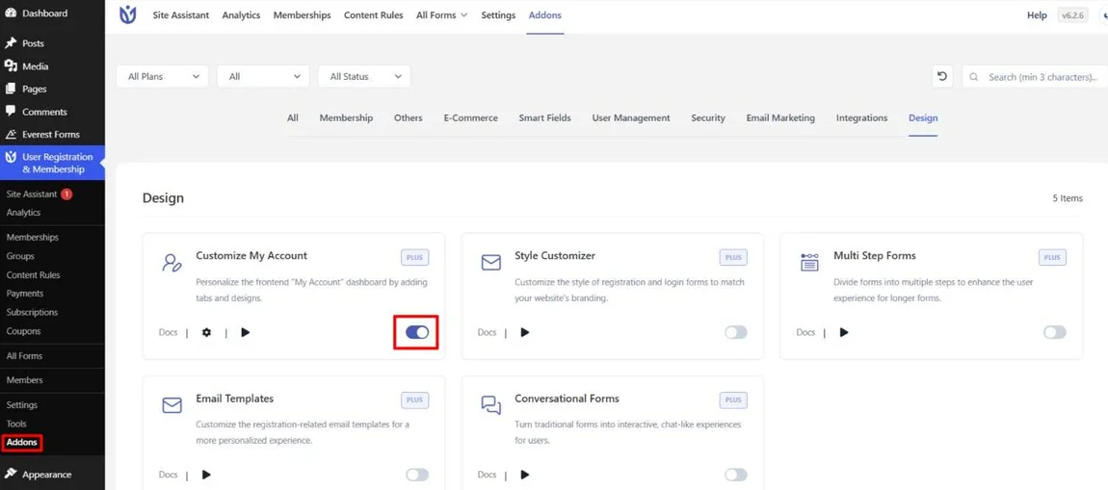Click the Dashboard sidebar icon
The image size is (1108, 490).
click(x=11, y=13)
